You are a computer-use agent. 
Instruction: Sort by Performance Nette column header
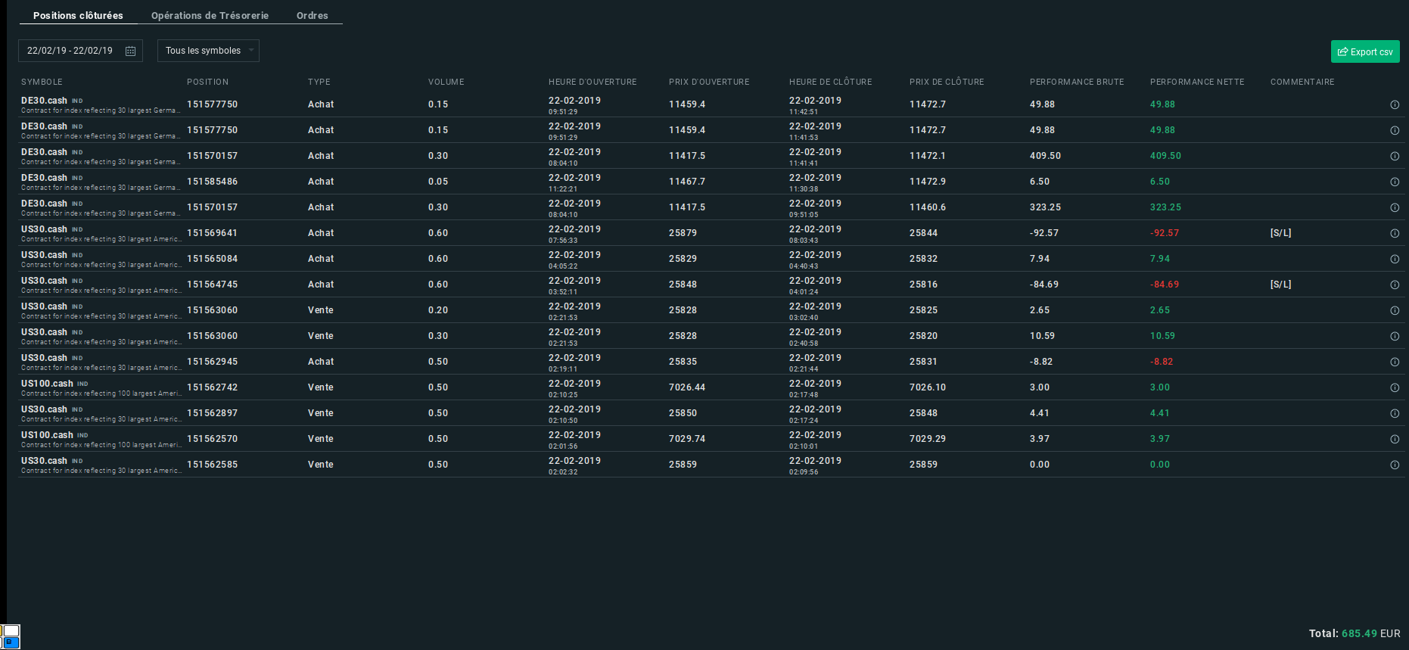(x=1197, y=82)
